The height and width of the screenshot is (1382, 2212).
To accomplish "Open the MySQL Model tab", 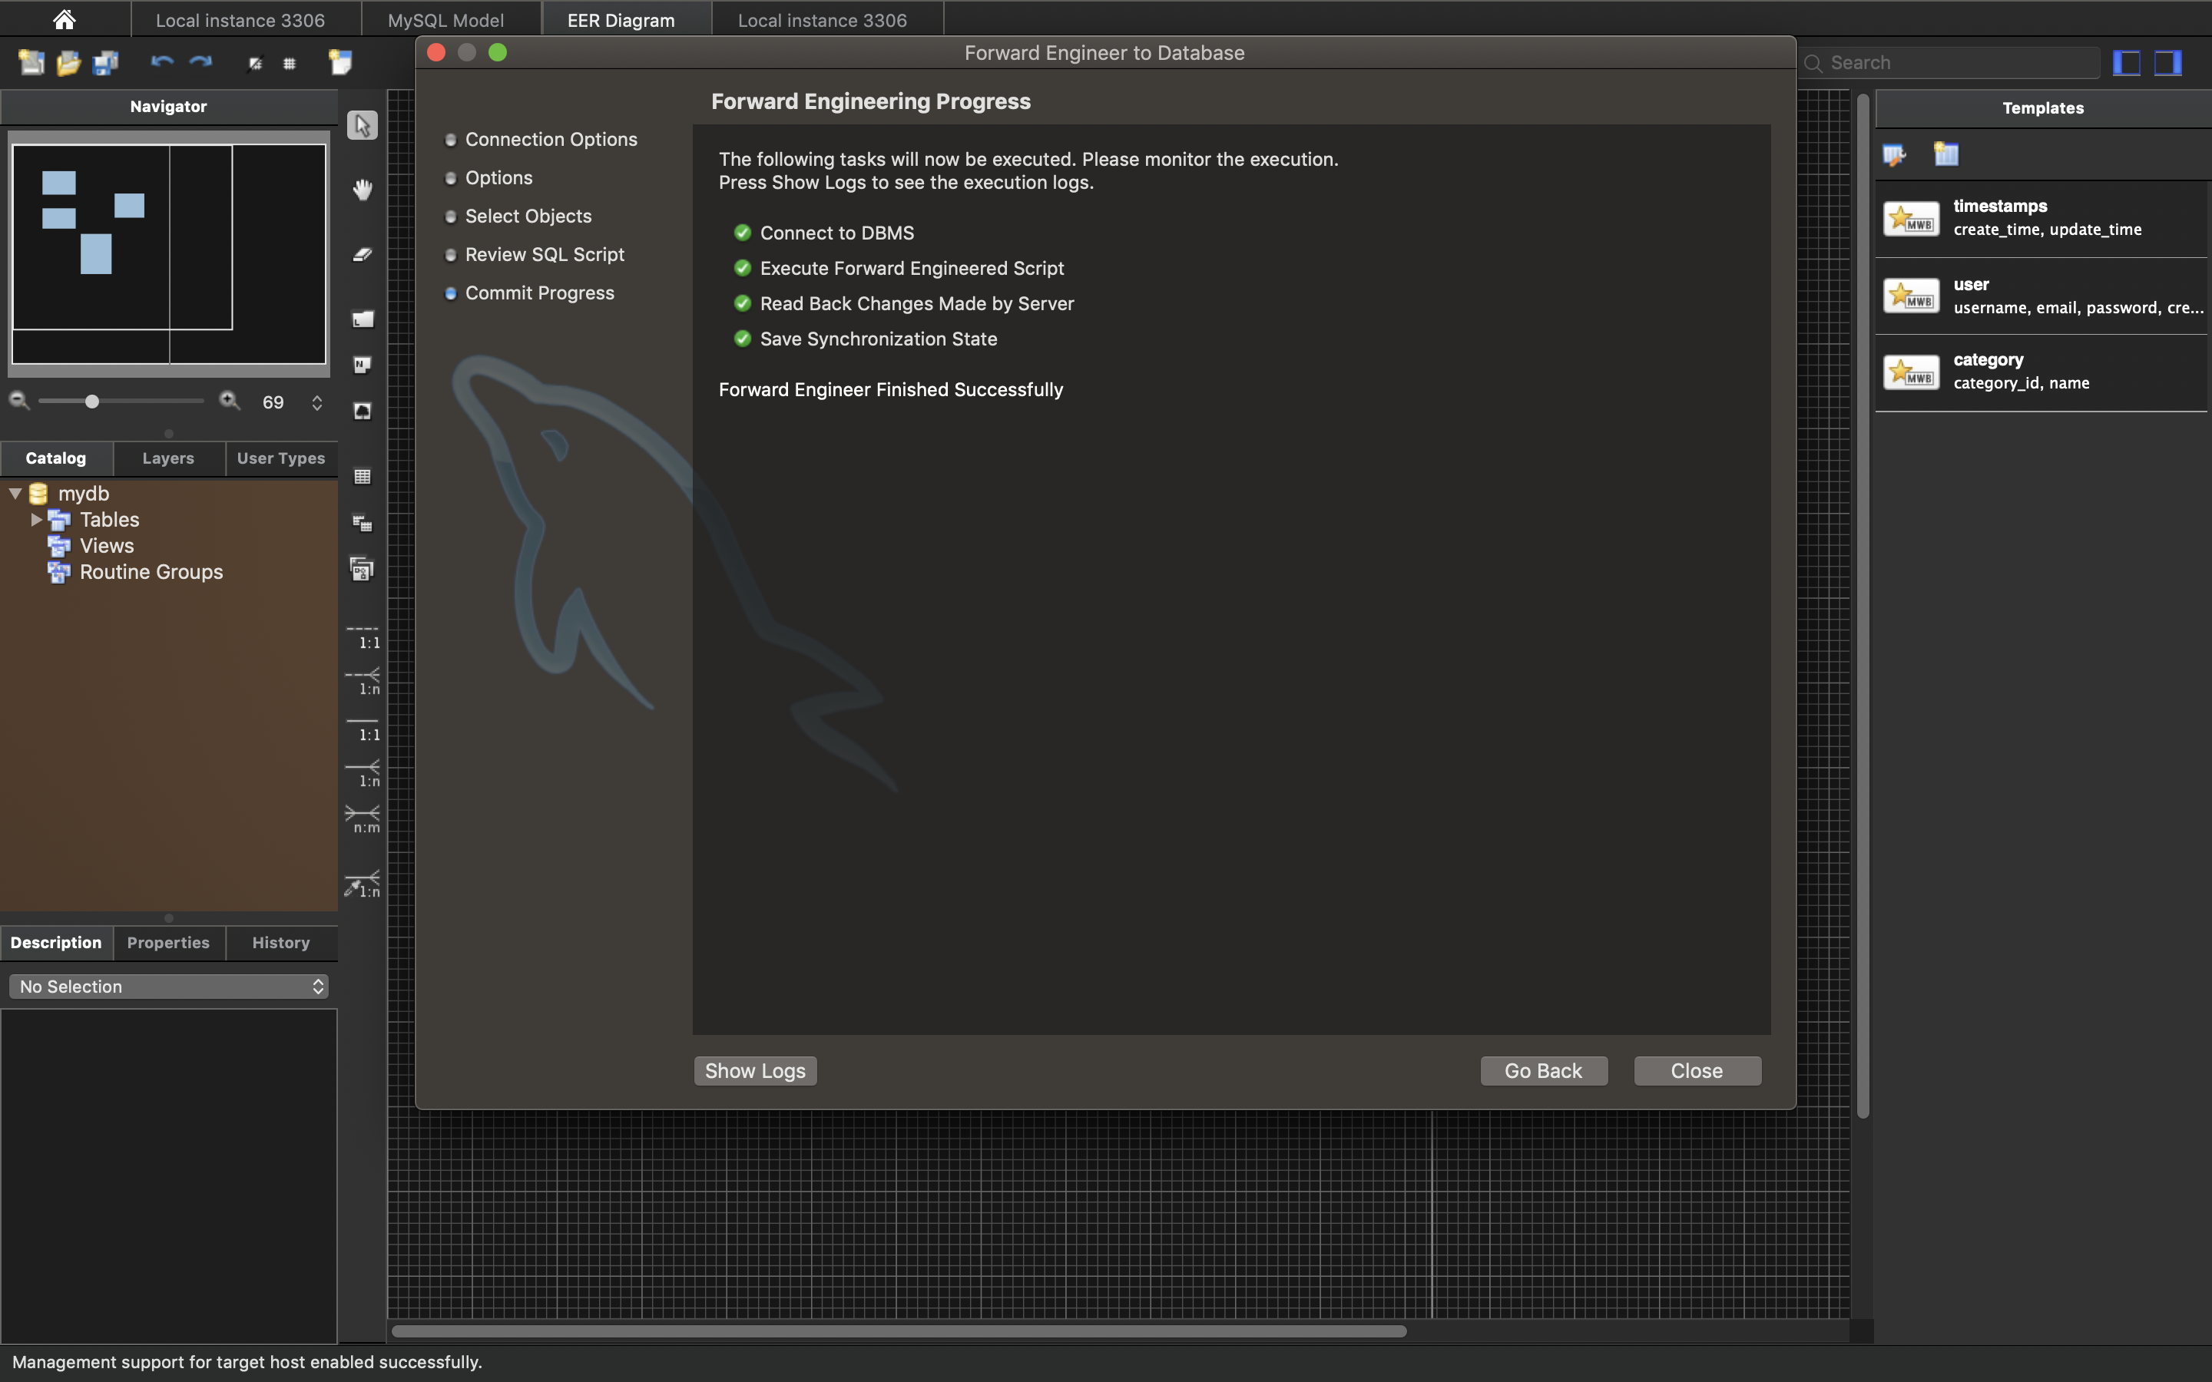I will (x=445, y=19).
